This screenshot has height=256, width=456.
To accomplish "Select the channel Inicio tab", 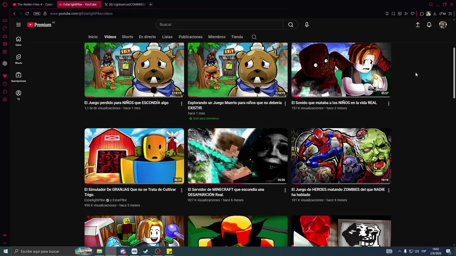I will [93, 37].
